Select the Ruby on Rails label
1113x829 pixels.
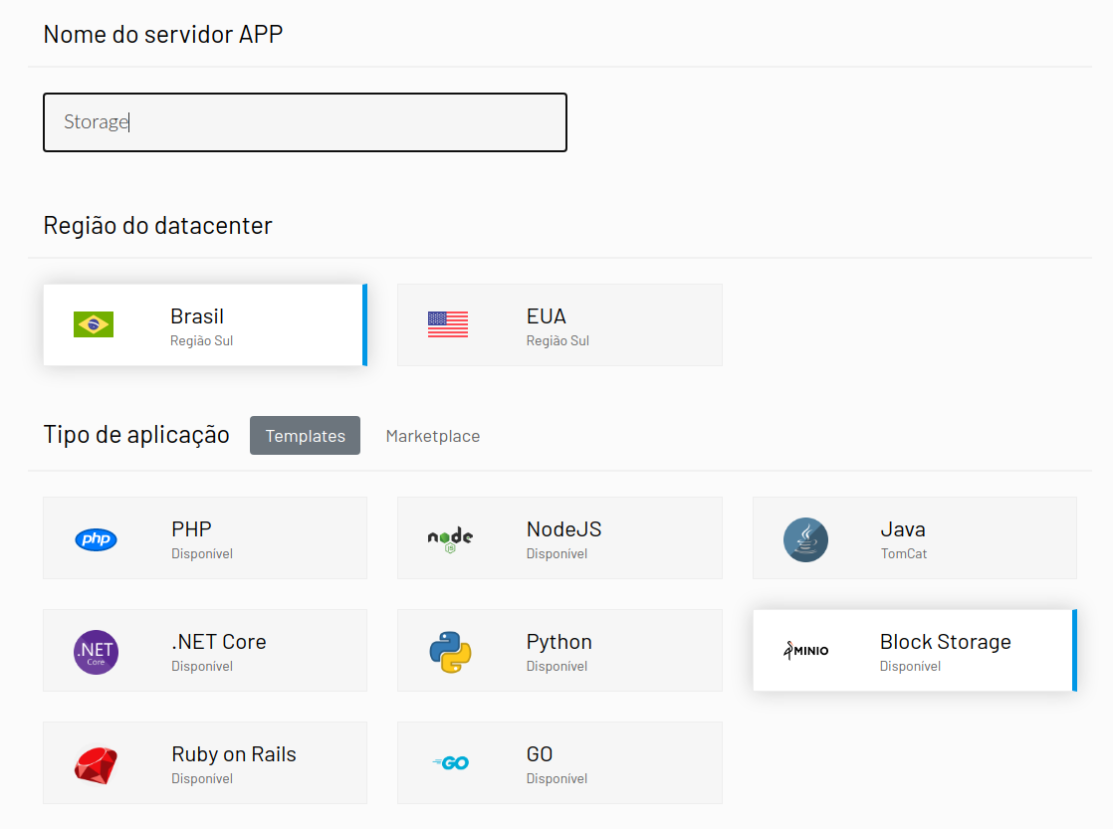tap(234, 754)
